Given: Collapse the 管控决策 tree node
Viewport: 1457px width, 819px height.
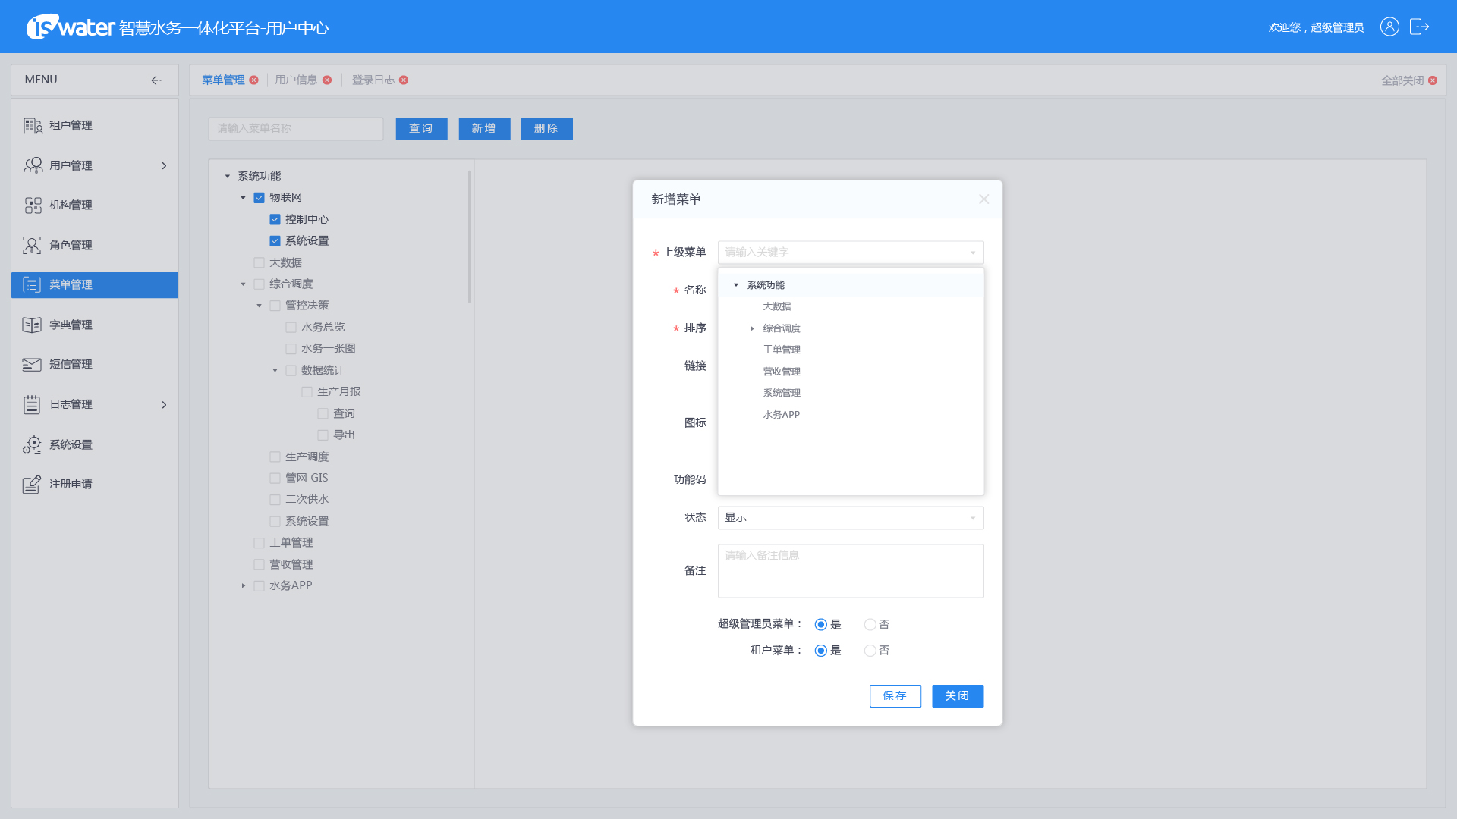Looking at the screenshot, I should tap(260, 306).
